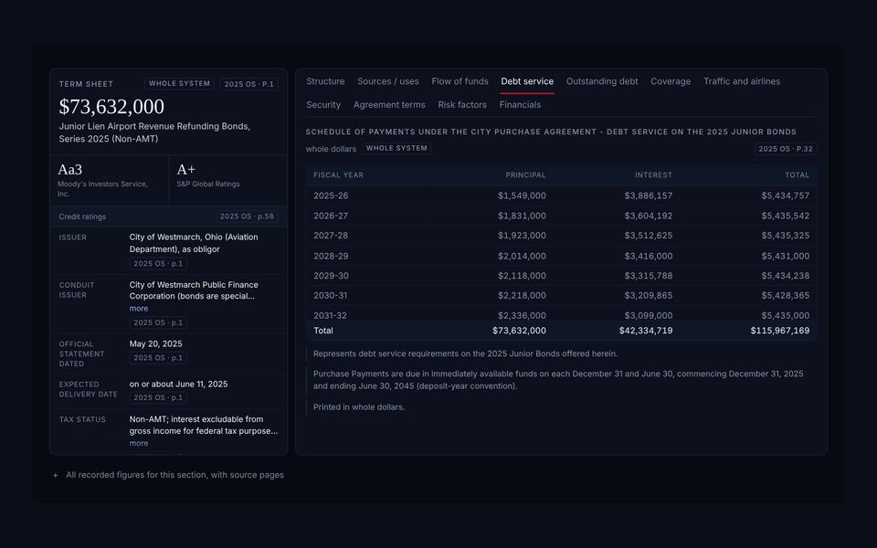
Task: Open the 2025 OS · p.1 term sheet source
Action: click(x=248, y=84)
